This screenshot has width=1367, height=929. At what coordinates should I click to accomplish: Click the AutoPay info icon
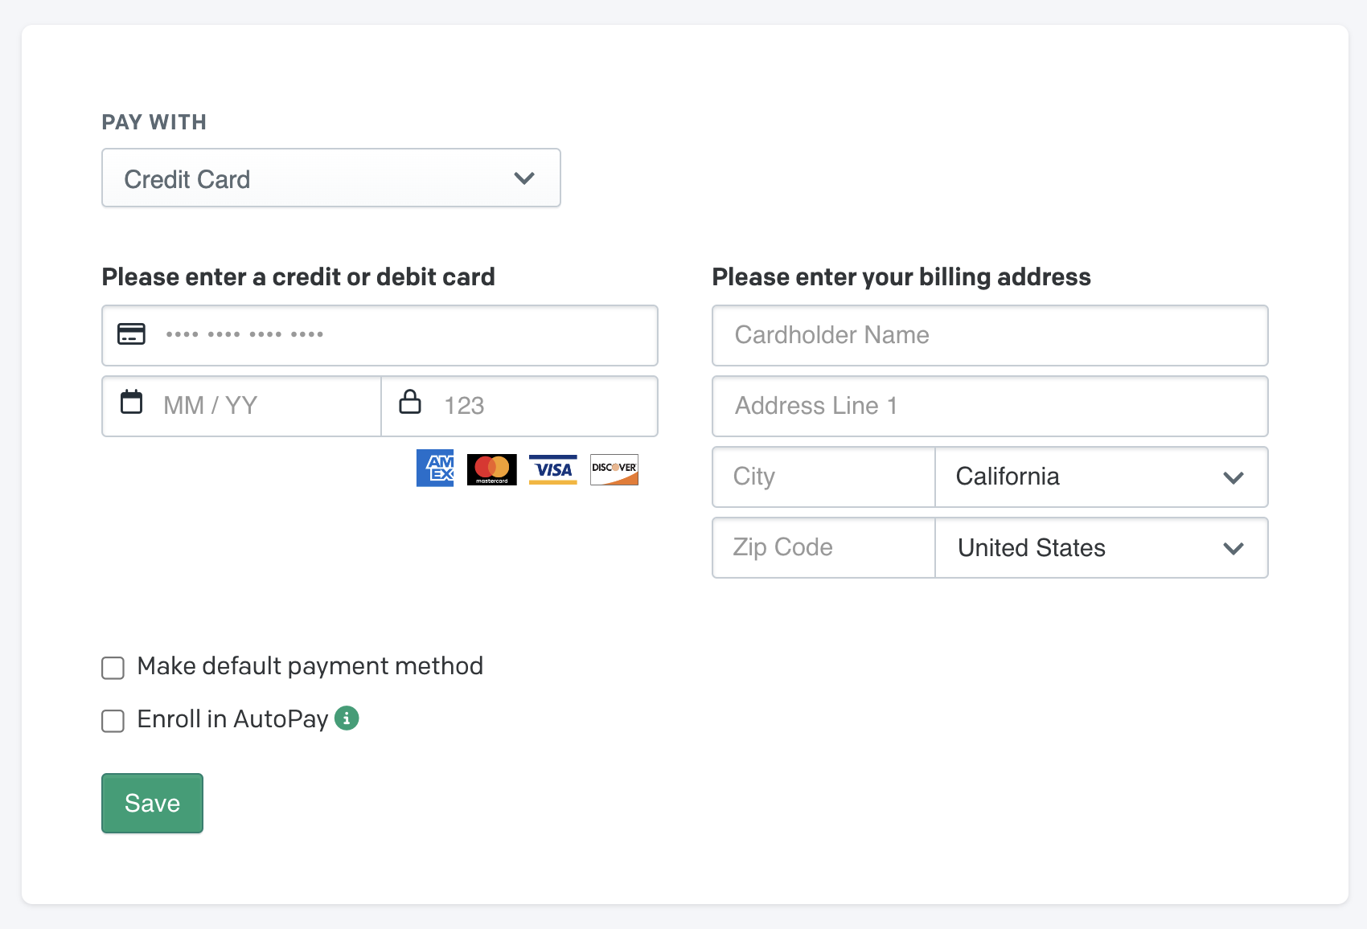click(347, 718)
